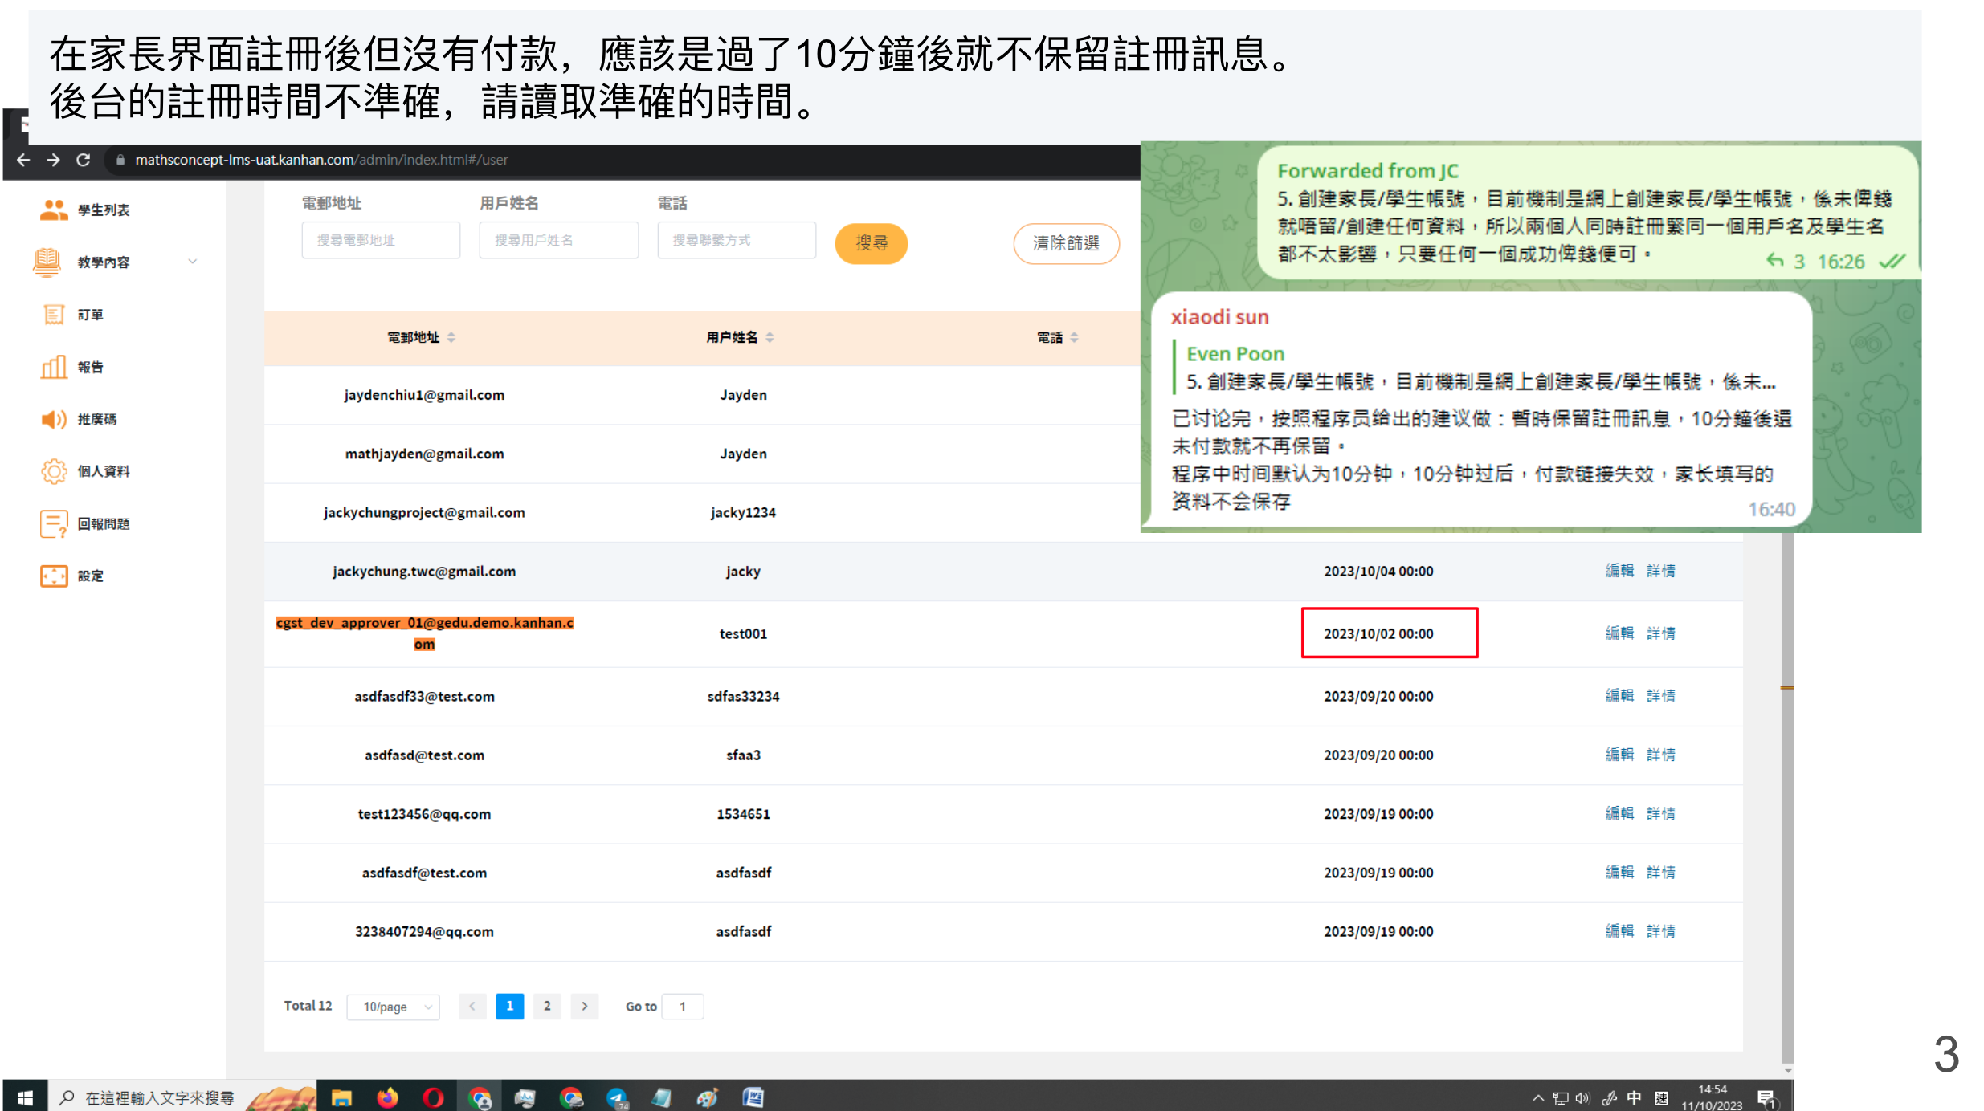This screenshot has height=1111, width=1984.
Task: Click the 清除篩選 button
Action: click(1065, 242)
